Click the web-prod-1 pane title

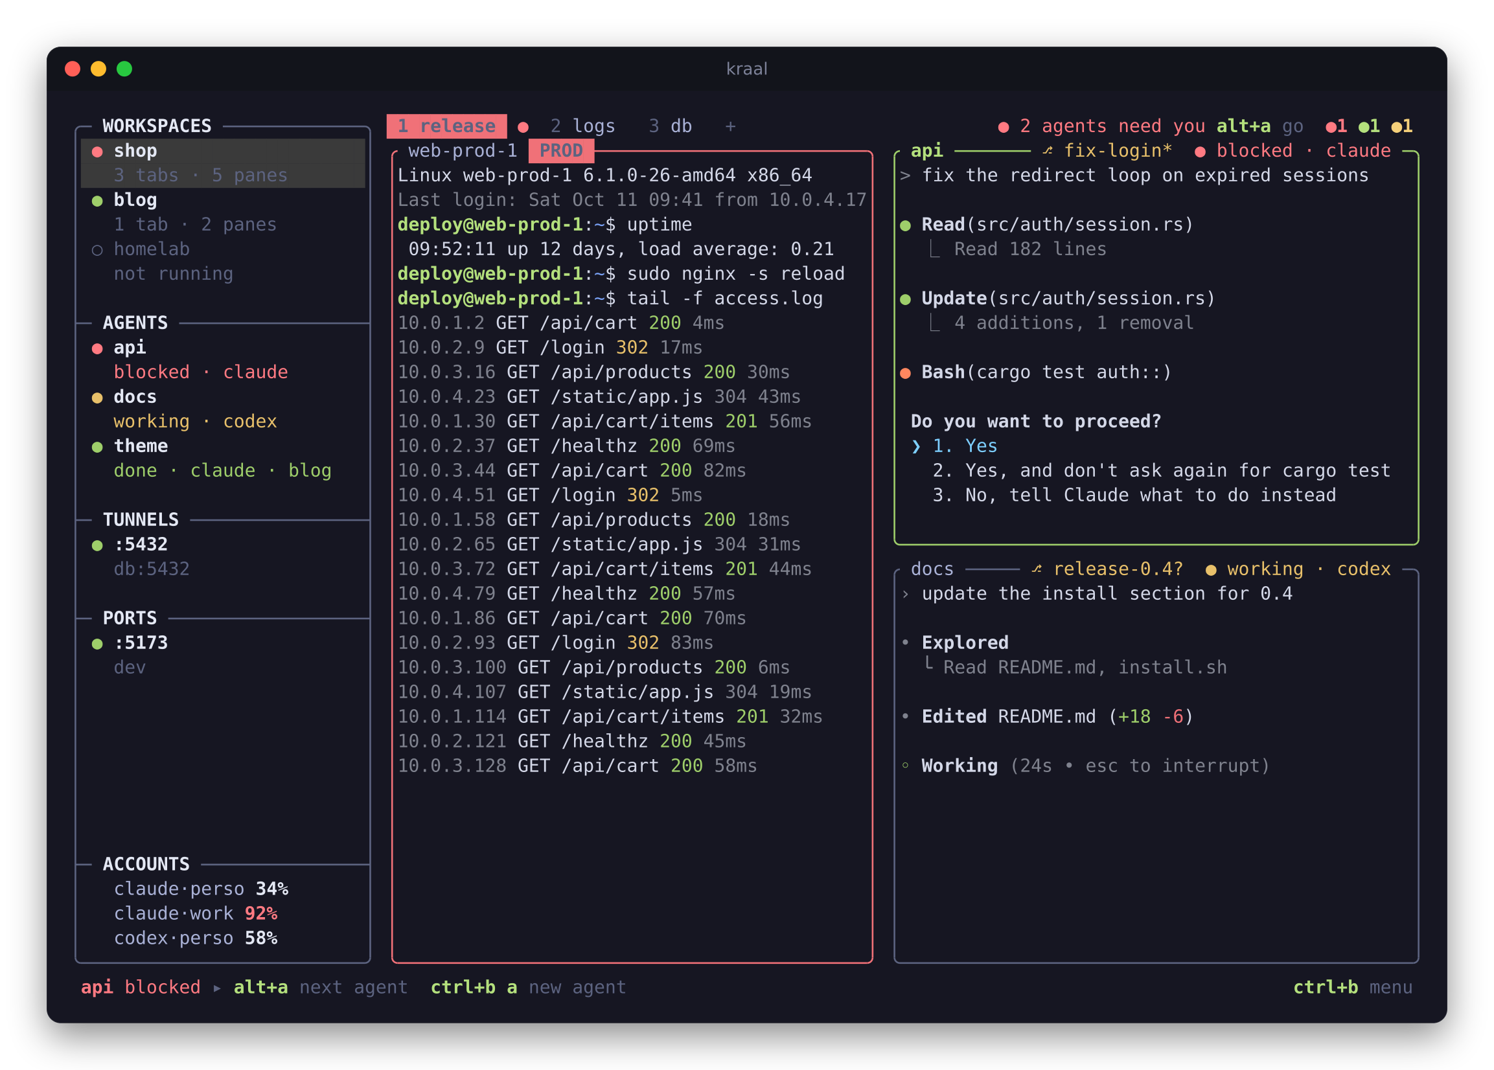point(463,151)
